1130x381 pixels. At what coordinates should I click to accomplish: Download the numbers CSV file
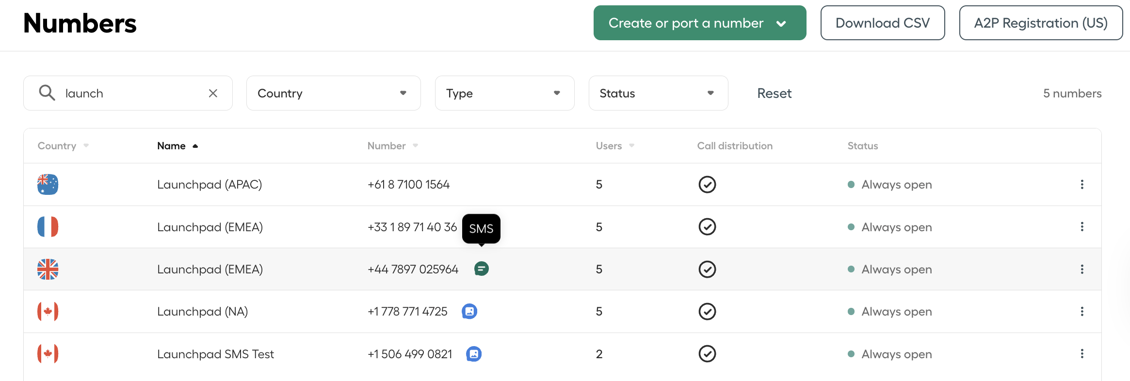(x=882, y=23)
